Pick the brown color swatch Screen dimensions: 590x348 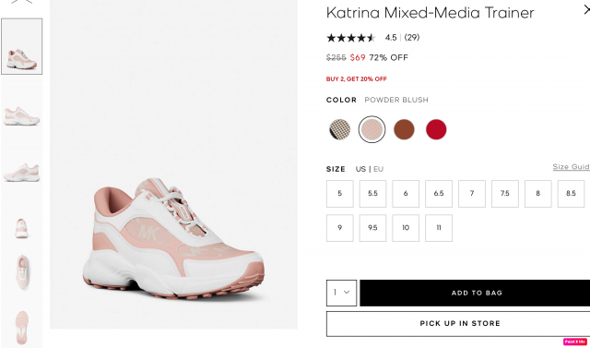coord(404,129)
